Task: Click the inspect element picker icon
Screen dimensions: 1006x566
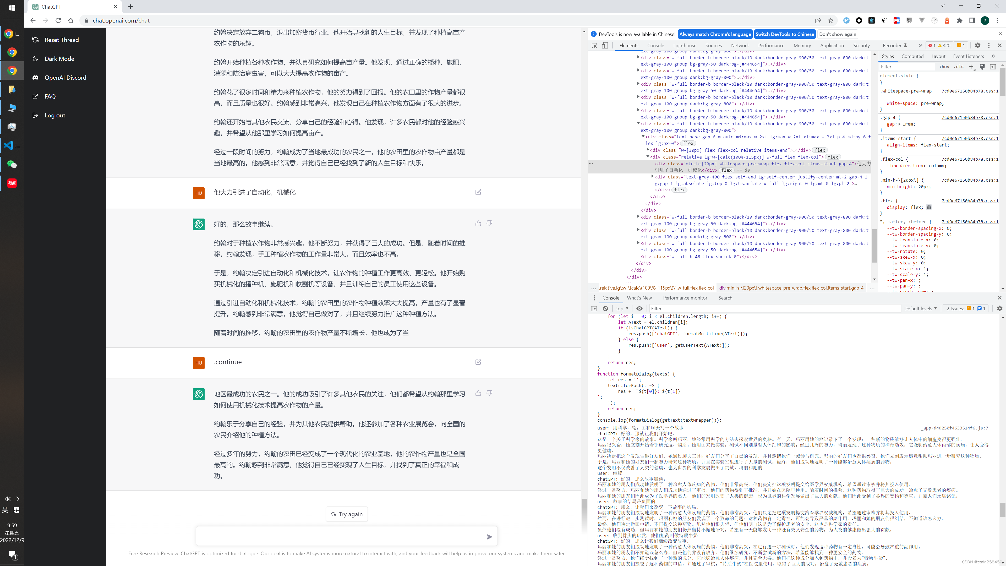Action: 594,46
